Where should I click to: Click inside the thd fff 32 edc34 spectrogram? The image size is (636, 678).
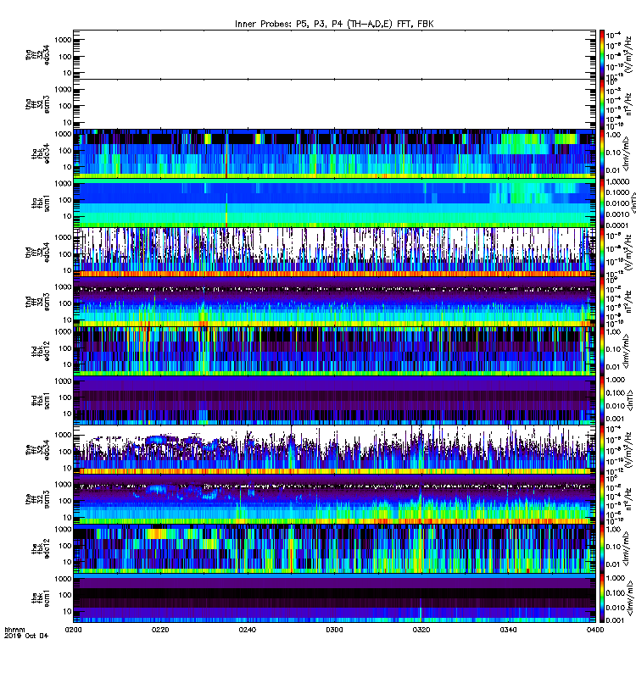334,253
